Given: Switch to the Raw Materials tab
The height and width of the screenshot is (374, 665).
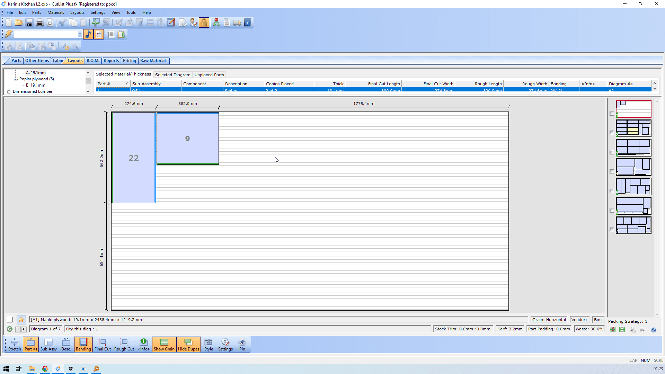Looking at the screenshot, I should pyautogui.click(x=153, y=61).
